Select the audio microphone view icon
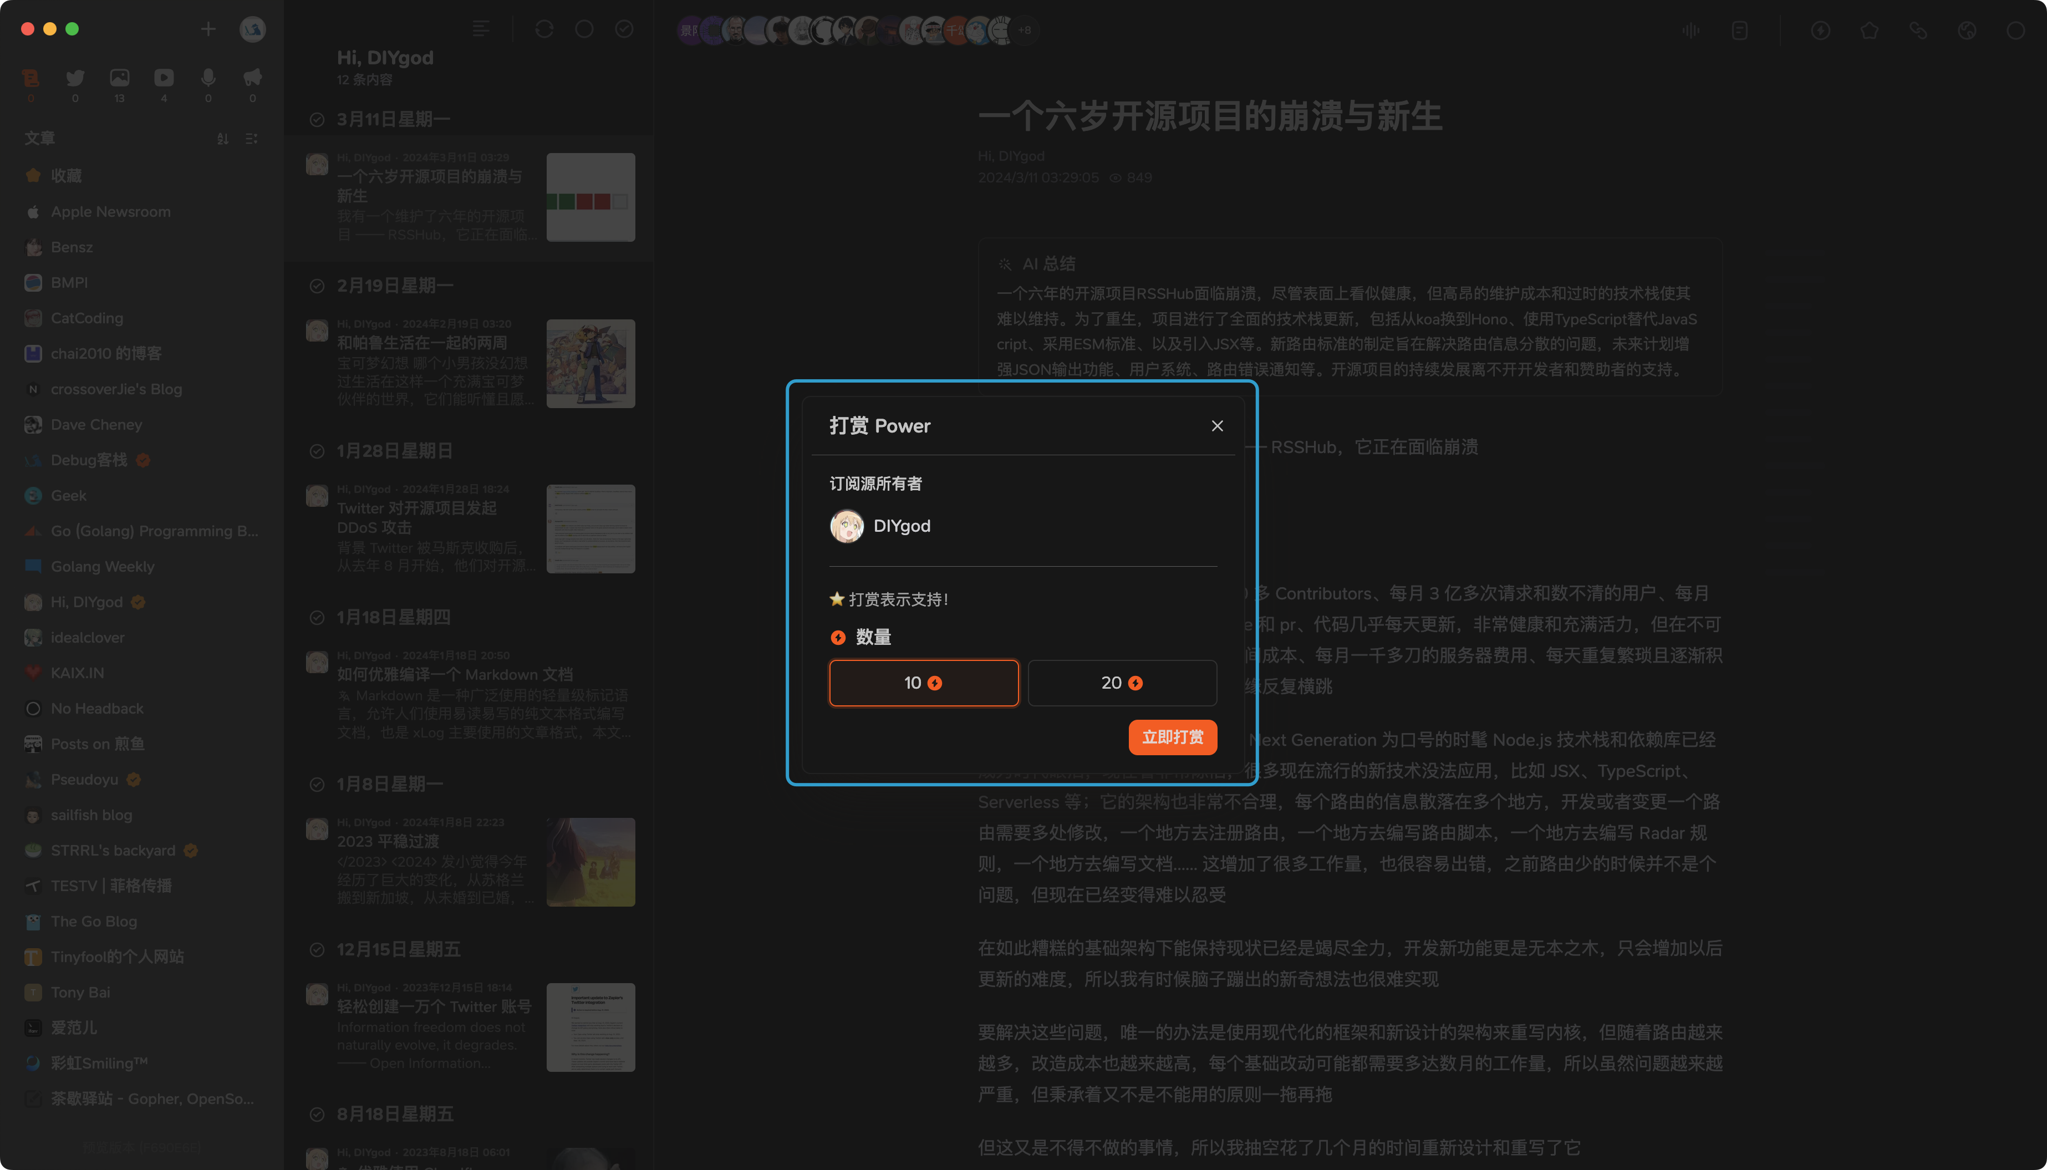This screenshot has height=1170, width=2047. tap(208, 78)
